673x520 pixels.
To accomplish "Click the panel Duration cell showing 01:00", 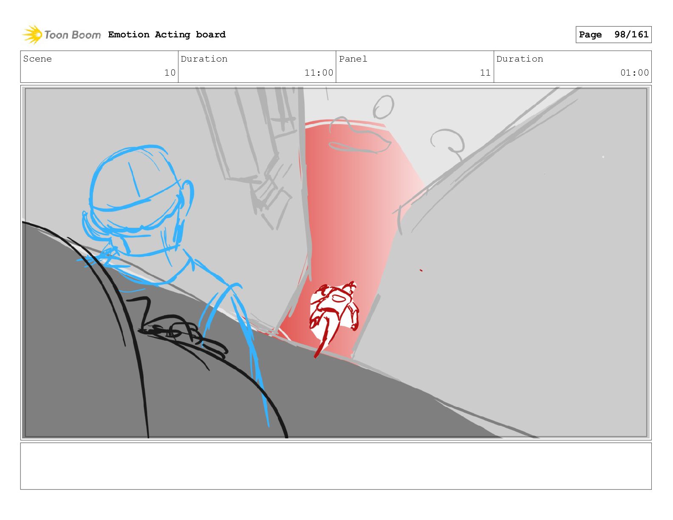I will tap(572, 67).
